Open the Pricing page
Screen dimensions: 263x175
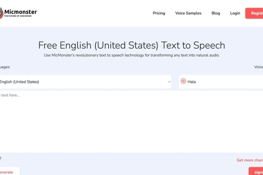pyautogui.click(x=159, y=13)
